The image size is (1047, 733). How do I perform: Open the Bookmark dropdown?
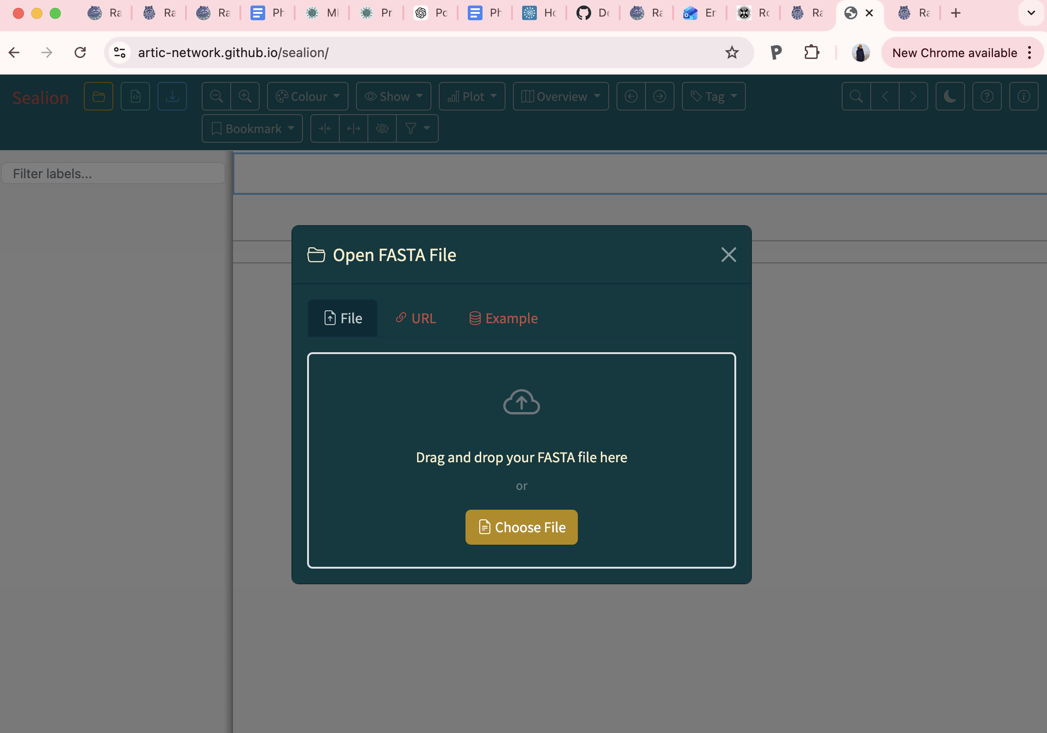pos(252,128)
